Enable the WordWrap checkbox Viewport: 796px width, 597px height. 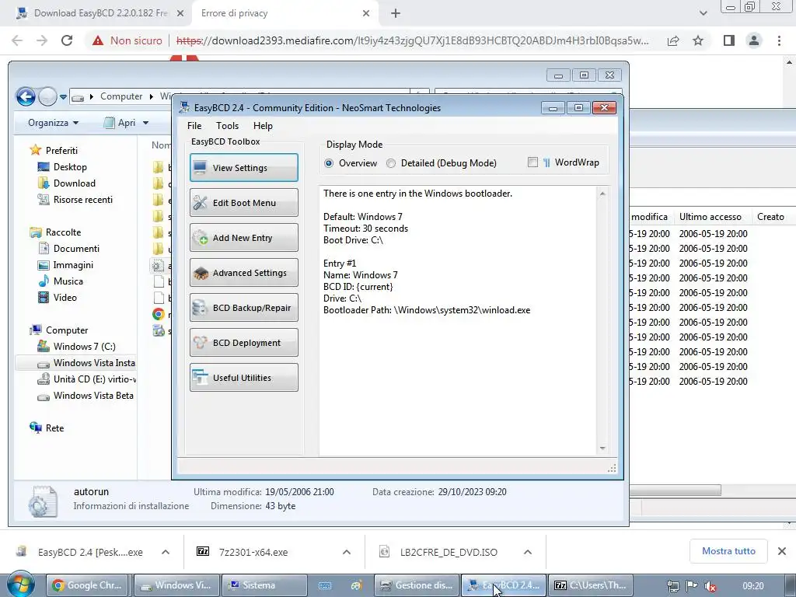(532, 162)
